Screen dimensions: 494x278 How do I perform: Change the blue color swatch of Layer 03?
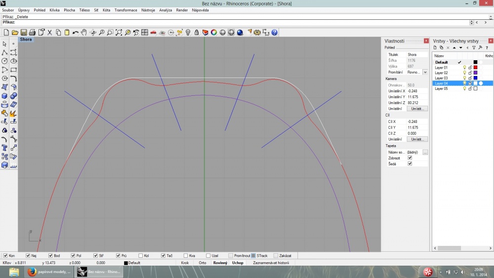[475, 78]
